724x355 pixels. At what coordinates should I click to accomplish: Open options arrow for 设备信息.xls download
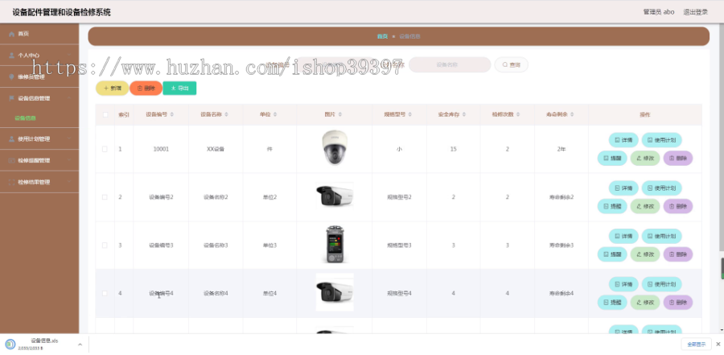pyautogui.click(x=80, y=345)
